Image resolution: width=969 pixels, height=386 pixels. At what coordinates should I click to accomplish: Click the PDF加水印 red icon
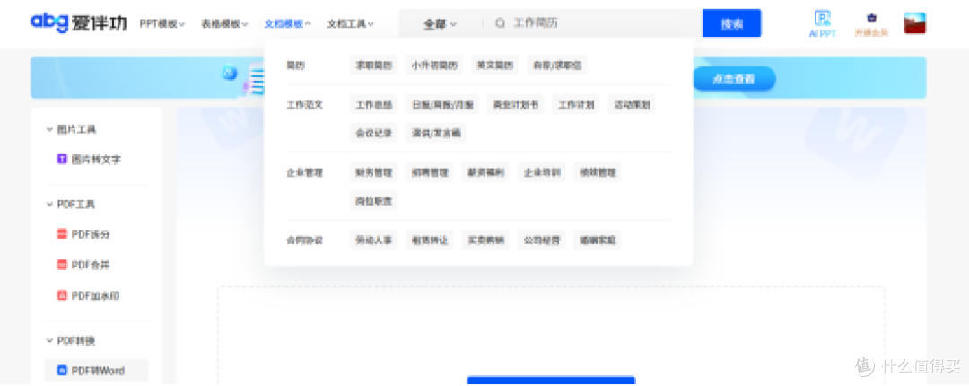pos(62,295)
